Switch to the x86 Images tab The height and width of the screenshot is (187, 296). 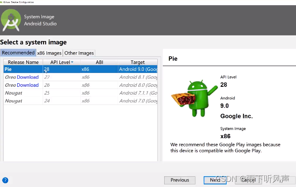point(49,53)
